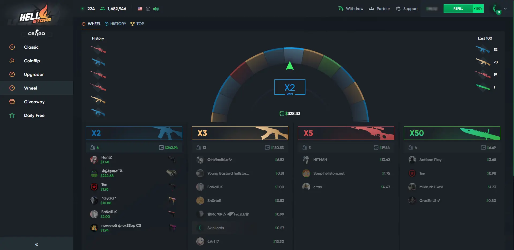Click the $328.33 total pot value
Viewport: 514px width, 250px height.
(293, 114)
